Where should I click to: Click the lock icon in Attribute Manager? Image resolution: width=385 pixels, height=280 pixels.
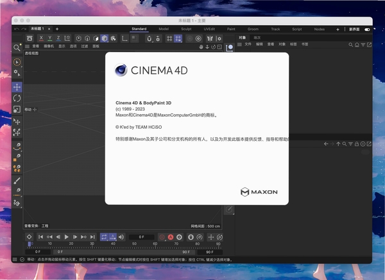pyautogui.click(x=357, y=144)
